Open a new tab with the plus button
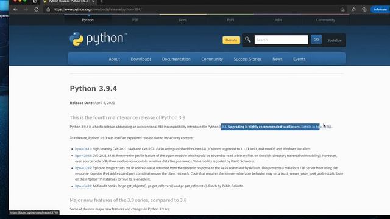The width and height of the screenshot is (390, 219). click(101, 1)
